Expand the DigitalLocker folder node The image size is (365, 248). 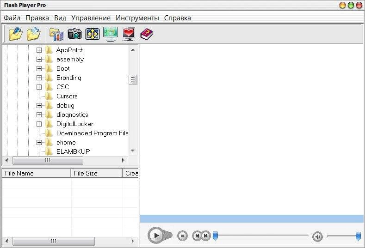point(39,124)
